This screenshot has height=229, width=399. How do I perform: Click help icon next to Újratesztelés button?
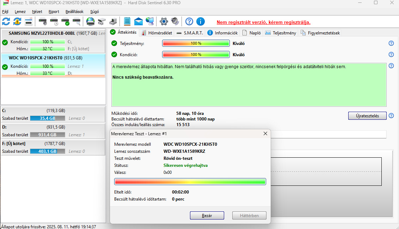click(391, 116)
